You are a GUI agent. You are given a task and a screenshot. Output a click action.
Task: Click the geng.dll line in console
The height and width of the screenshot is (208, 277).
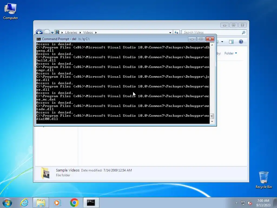coord(45,51)
